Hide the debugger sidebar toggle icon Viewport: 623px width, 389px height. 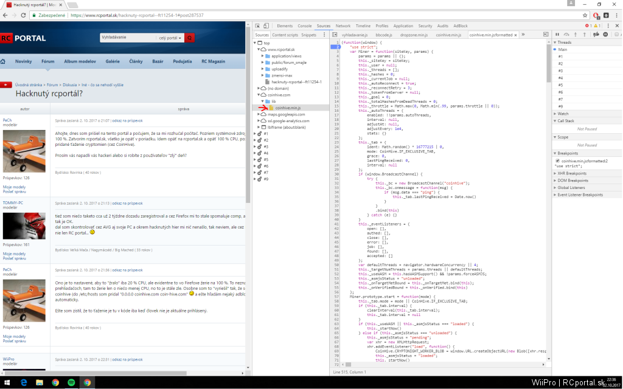(546, 35)
